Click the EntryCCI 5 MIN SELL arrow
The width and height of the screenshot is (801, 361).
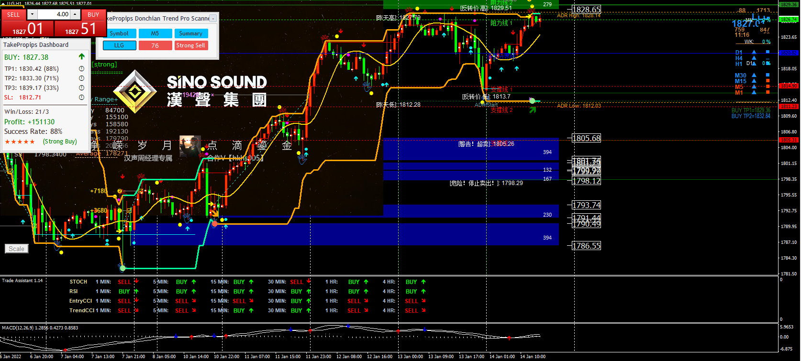point(194,301)
